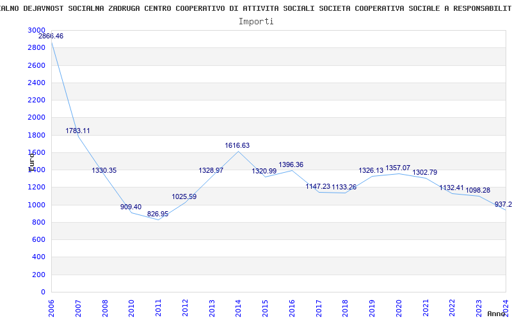The image size is (512, 320).
Task: Click the 2019 x-axis year label
Action: [372, 308]
